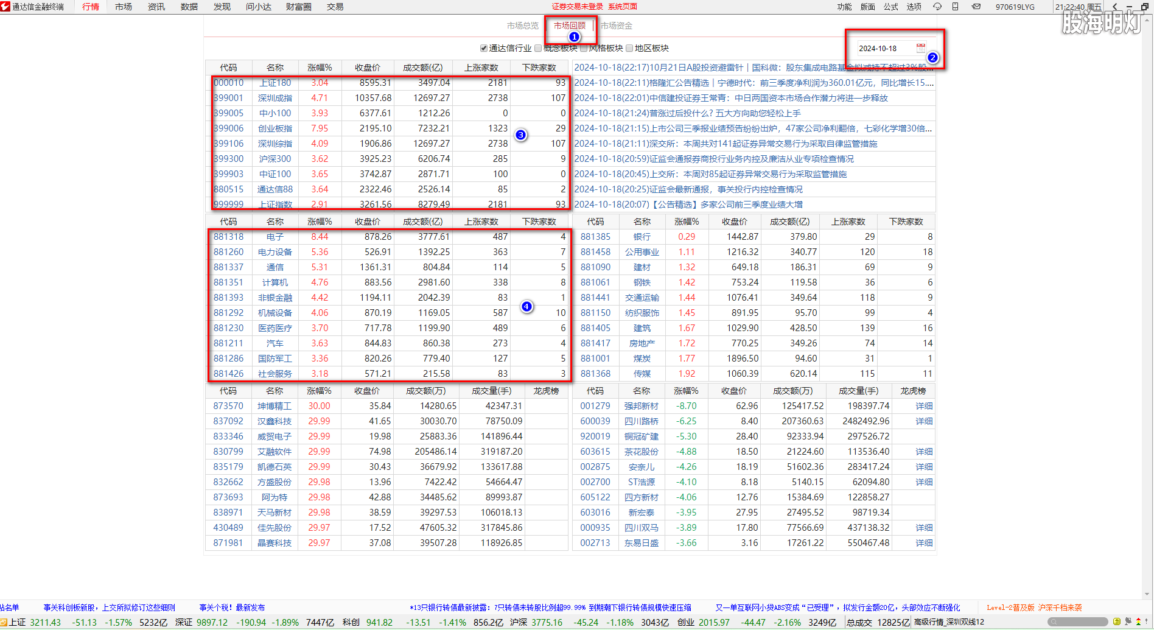Open the 数据 menu
Viewport: 1154px width, 630px height.
point(189,7)
